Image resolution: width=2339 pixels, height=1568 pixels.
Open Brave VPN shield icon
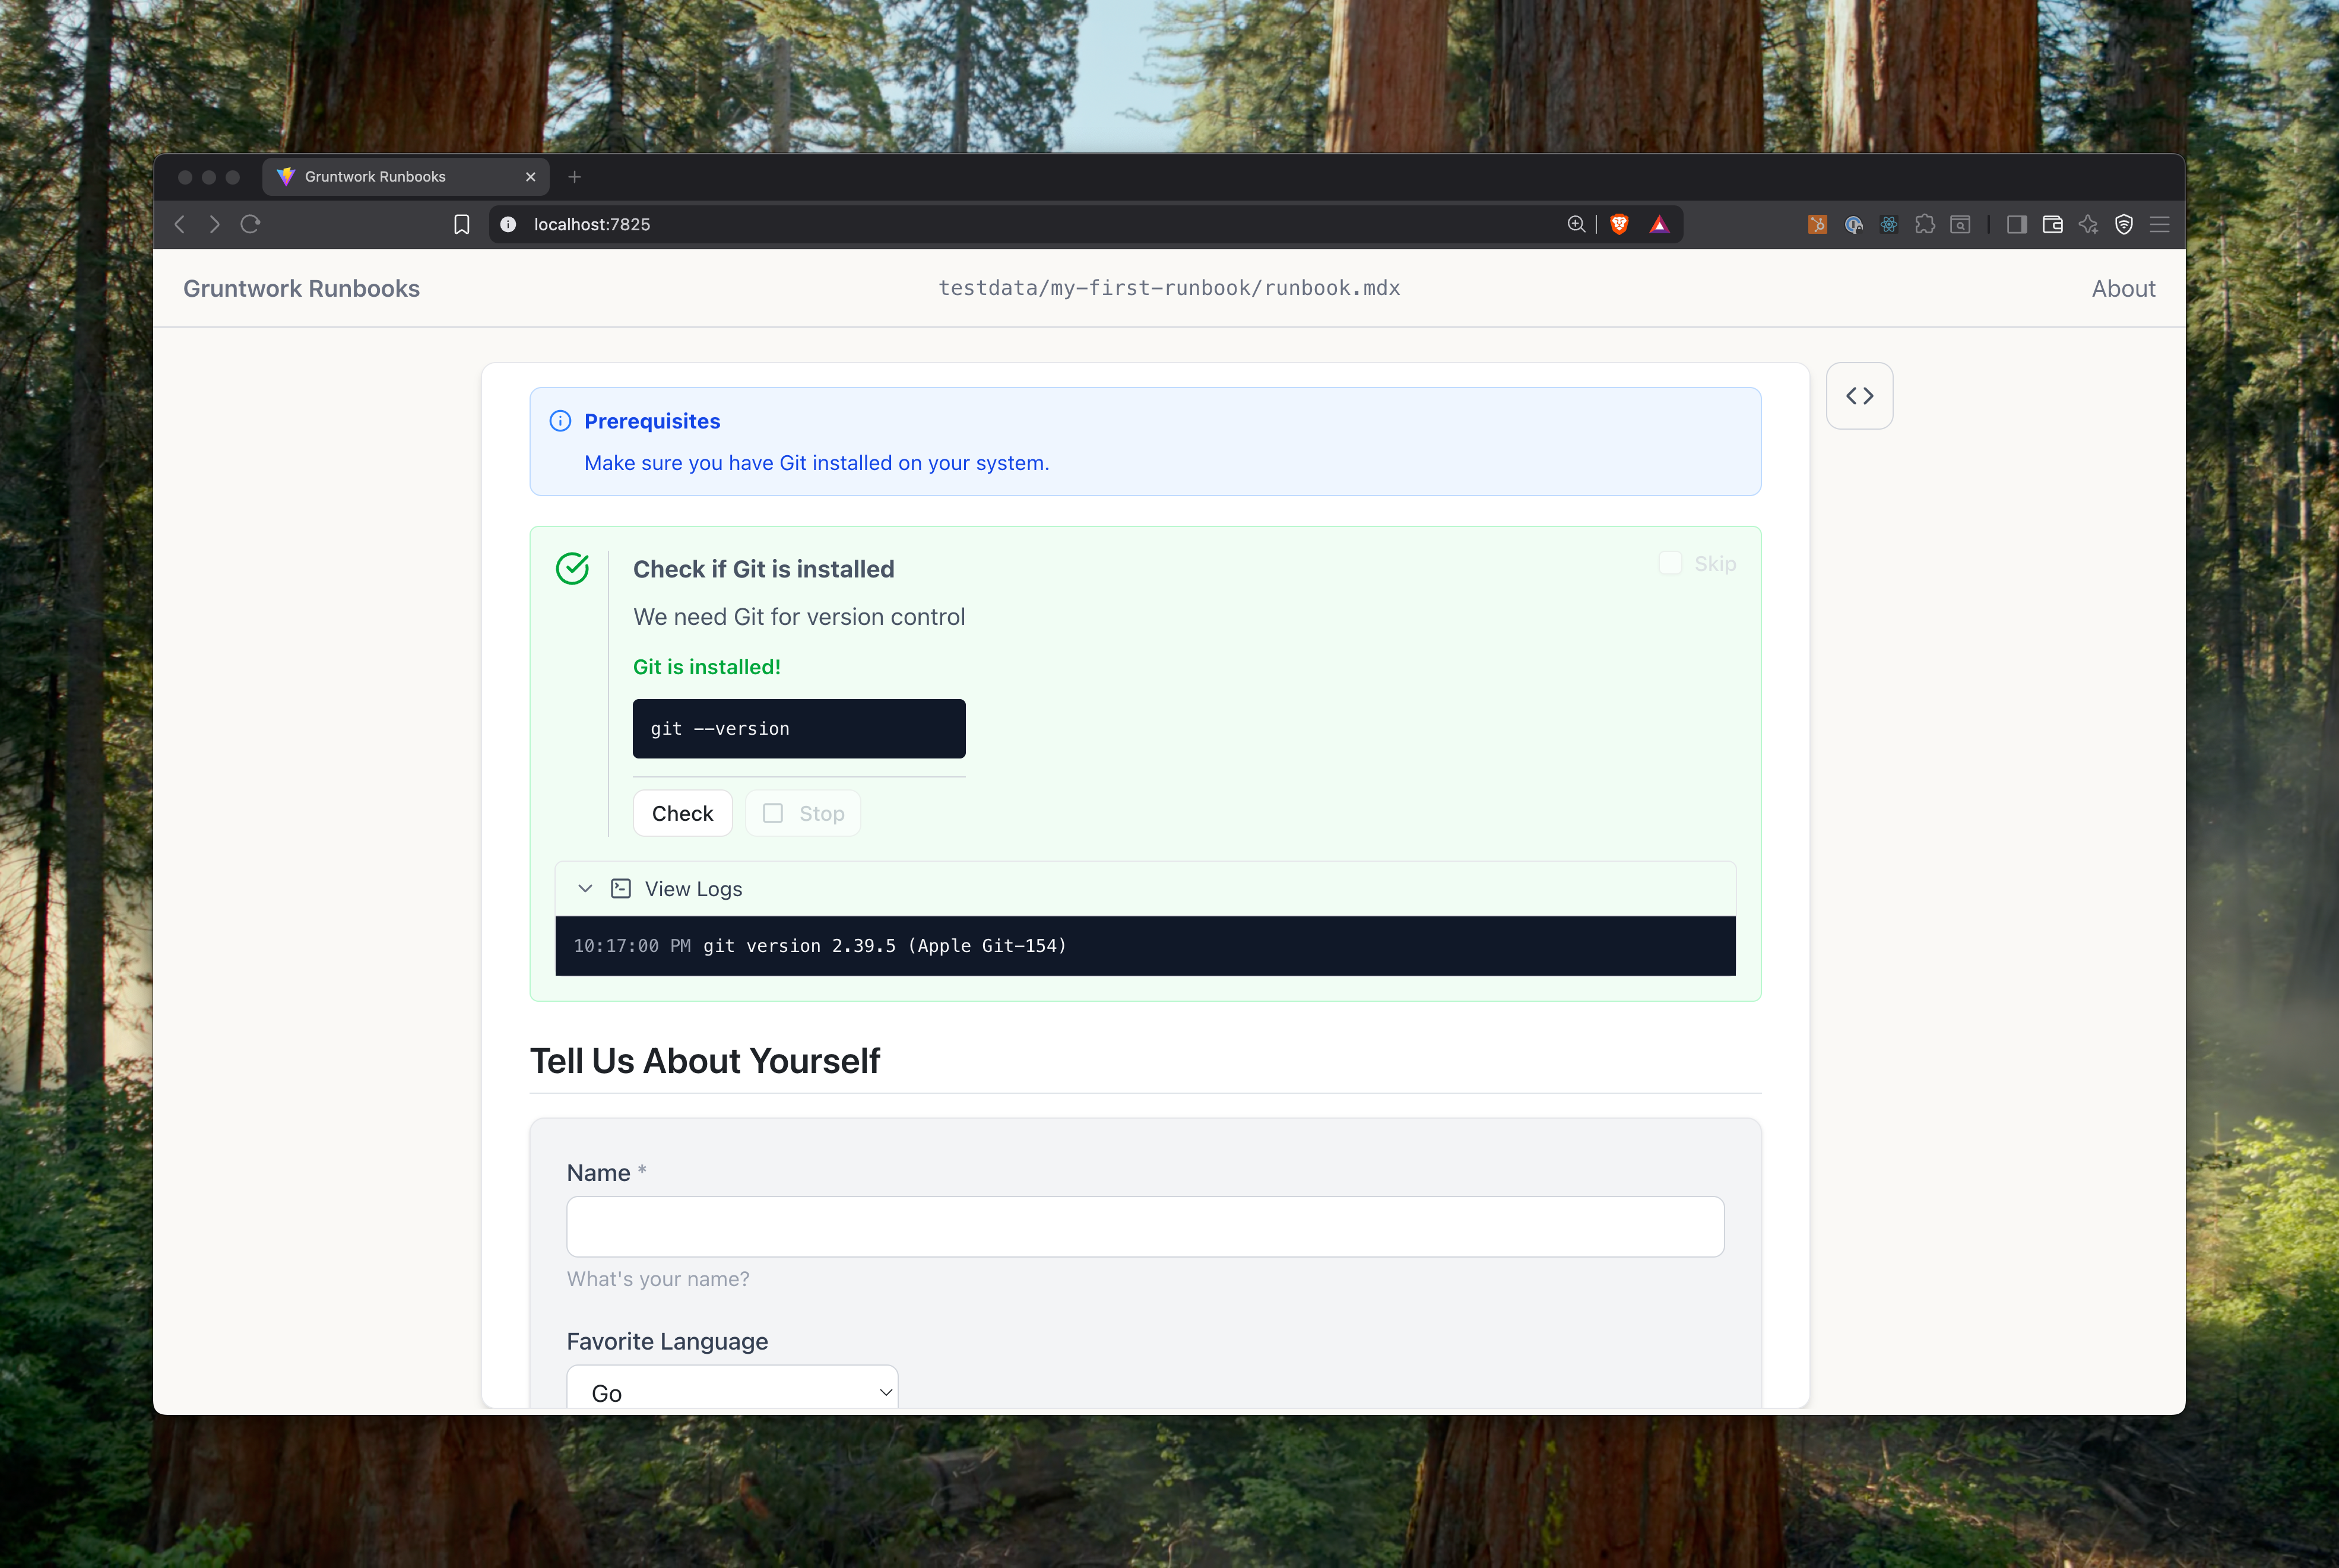(x=2124, y=224)
